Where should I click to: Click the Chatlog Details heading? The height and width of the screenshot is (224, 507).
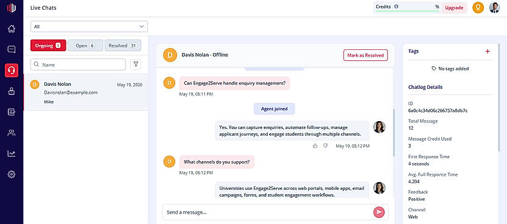click(425, 87)
